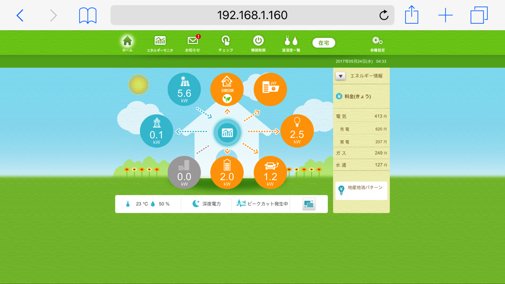Reload the page
The image size is (505, 284).
point(384,15)
